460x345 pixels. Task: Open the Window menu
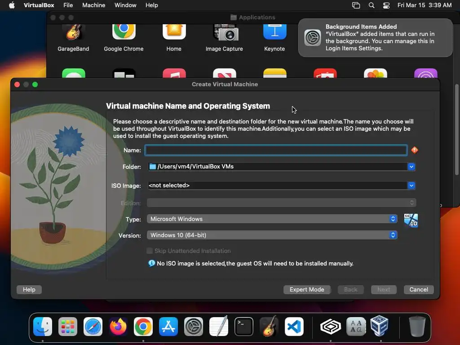125,5
